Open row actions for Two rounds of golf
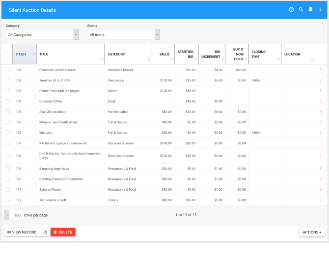329x255 pixels. [321, 200]
